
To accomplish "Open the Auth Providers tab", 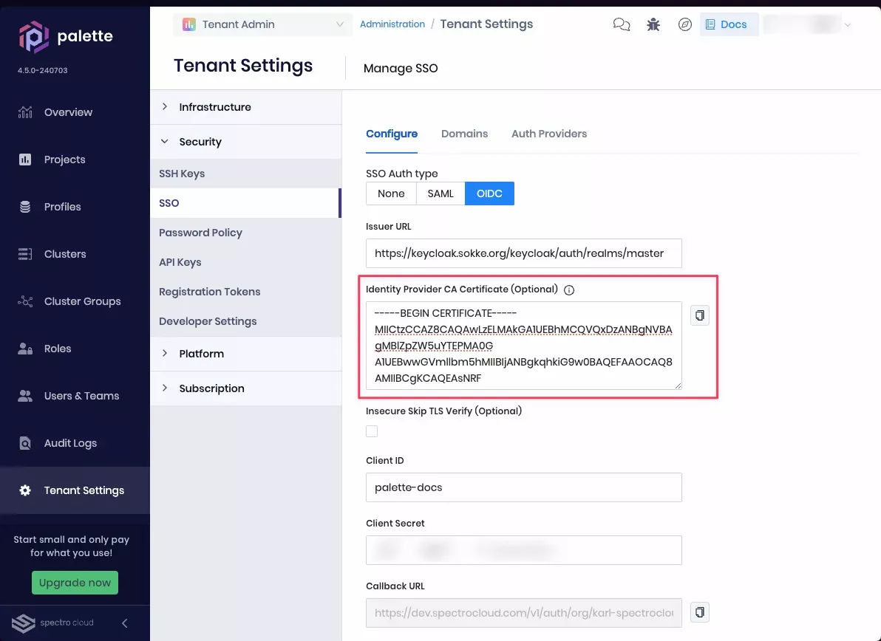I will pos(549,134).
